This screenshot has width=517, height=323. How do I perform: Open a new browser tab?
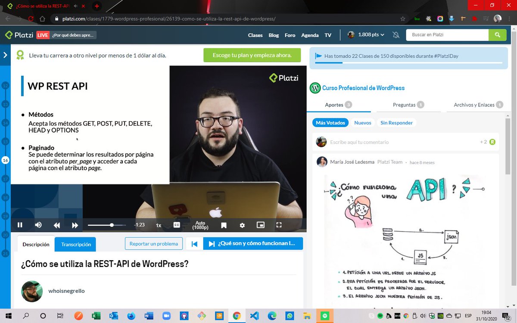(x=97, y=6)
